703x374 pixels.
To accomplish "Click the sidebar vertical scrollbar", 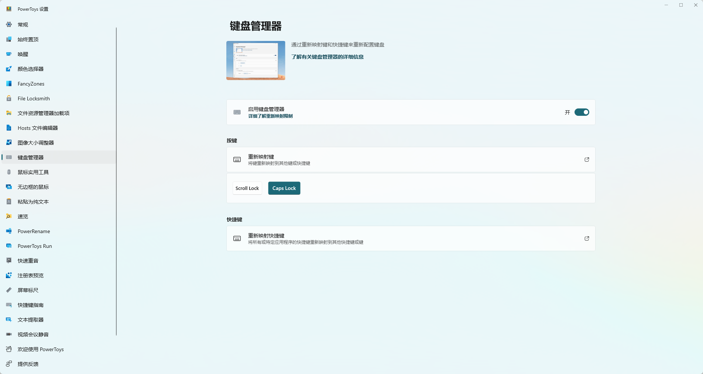I will point(116,181).
